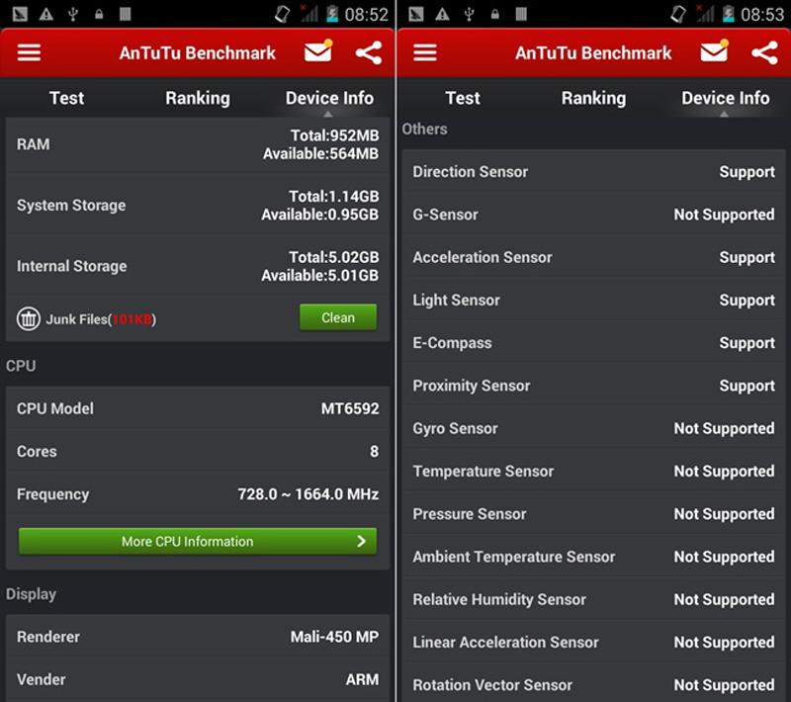This screenshot has height=702, width=791.
Task: Clean the junk files
Action: click(x=338, y=317)
